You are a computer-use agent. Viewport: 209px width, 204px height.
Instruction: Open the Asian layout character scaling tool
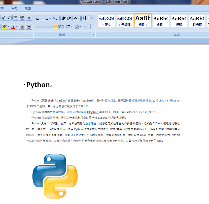click(76, 18)
